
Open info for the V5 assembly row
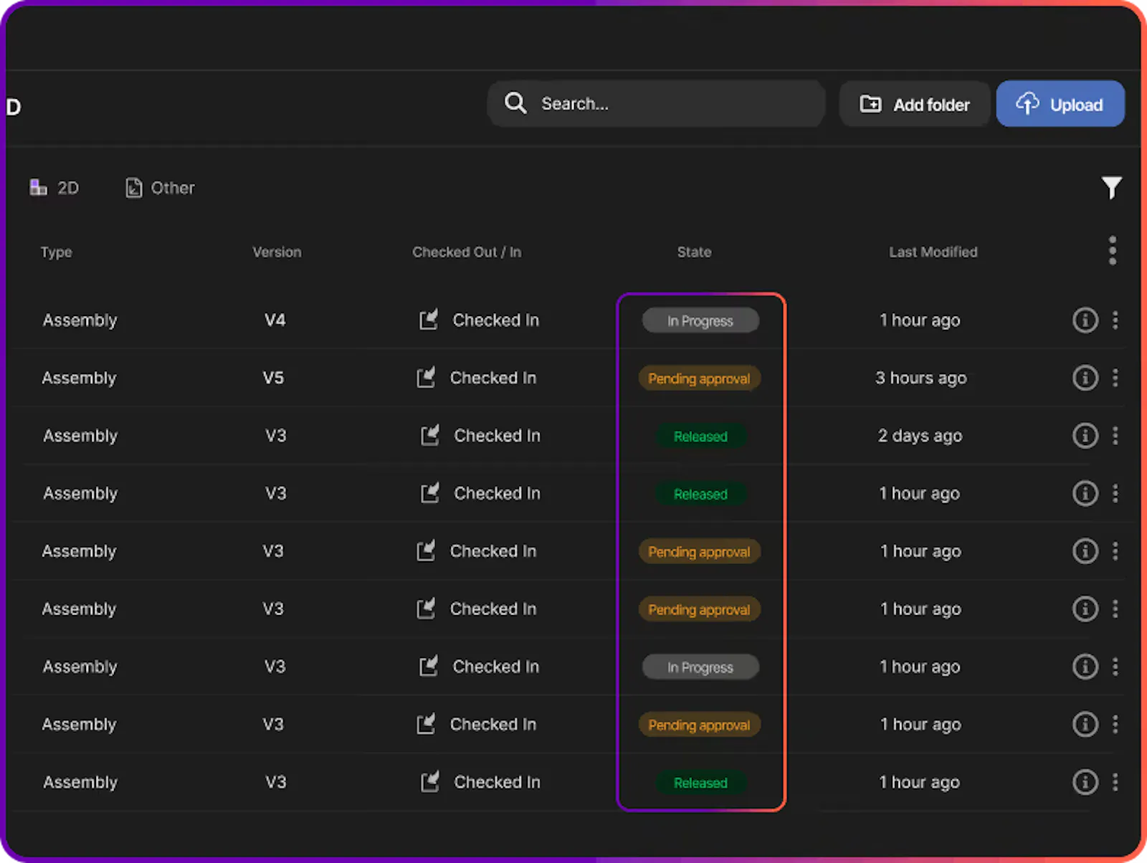click(1085, 378)
